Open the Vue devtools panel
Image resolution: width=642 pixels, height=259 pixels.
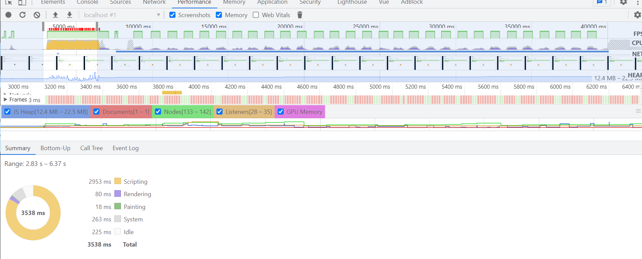point(384,2)
